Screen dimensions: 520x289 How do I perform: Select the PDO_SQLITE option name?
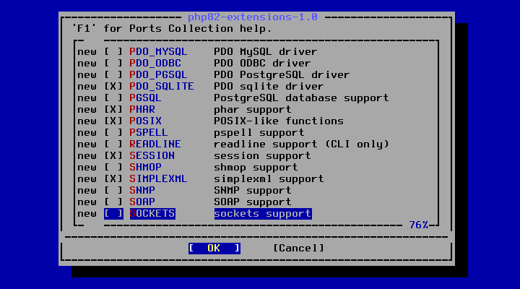tap(162, 87)
